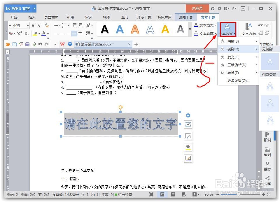Click the 未登录 login button
280x202 pixels.
(197, 8)
